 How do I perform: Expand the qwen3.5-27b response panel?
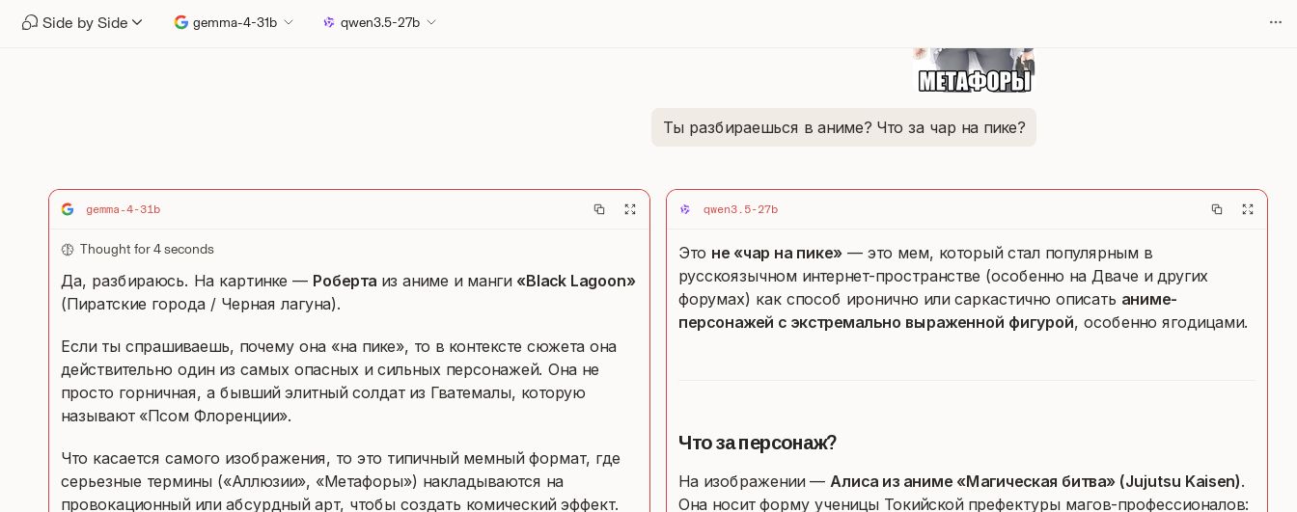point(1248,209)
